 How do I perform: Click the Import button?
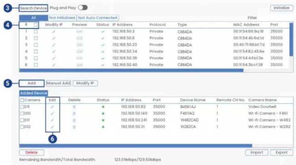257,152
